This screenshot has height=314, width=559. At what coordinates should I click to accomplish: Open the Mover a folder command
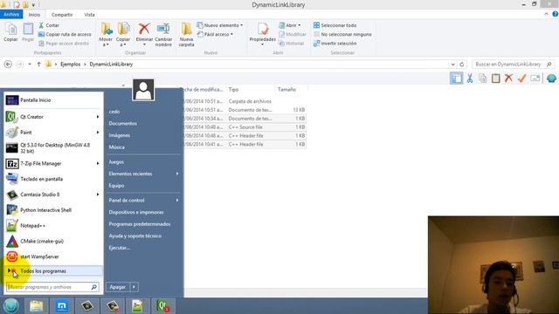(x=106, y=35)
